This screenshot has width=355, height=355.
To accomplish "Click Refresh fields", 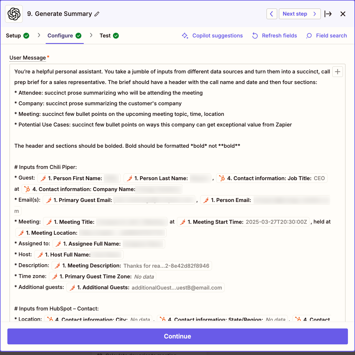I will [x=275, y=36].
